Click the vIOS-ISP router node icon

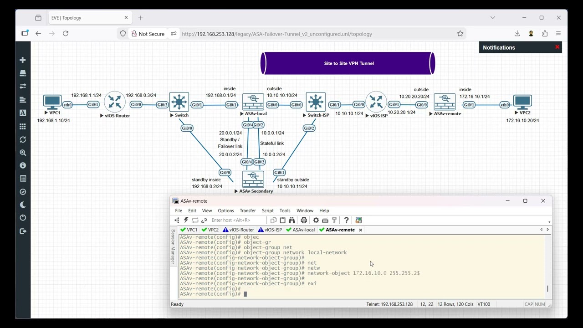tap(376, 102)
